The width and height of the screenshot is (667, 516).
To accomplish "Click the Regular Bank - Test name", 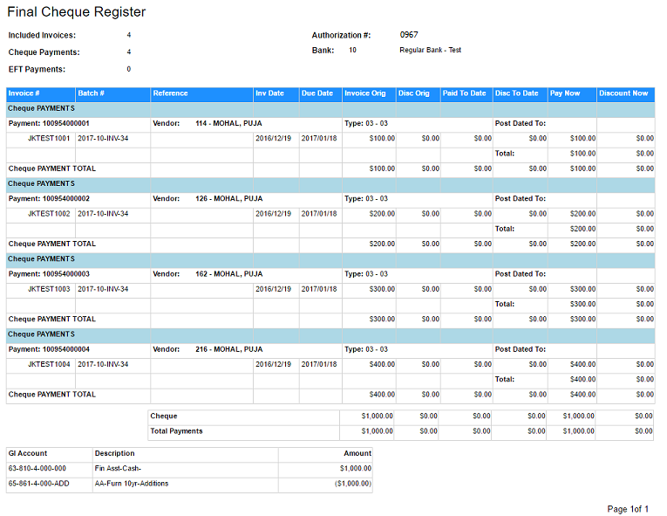I will 430,51.
